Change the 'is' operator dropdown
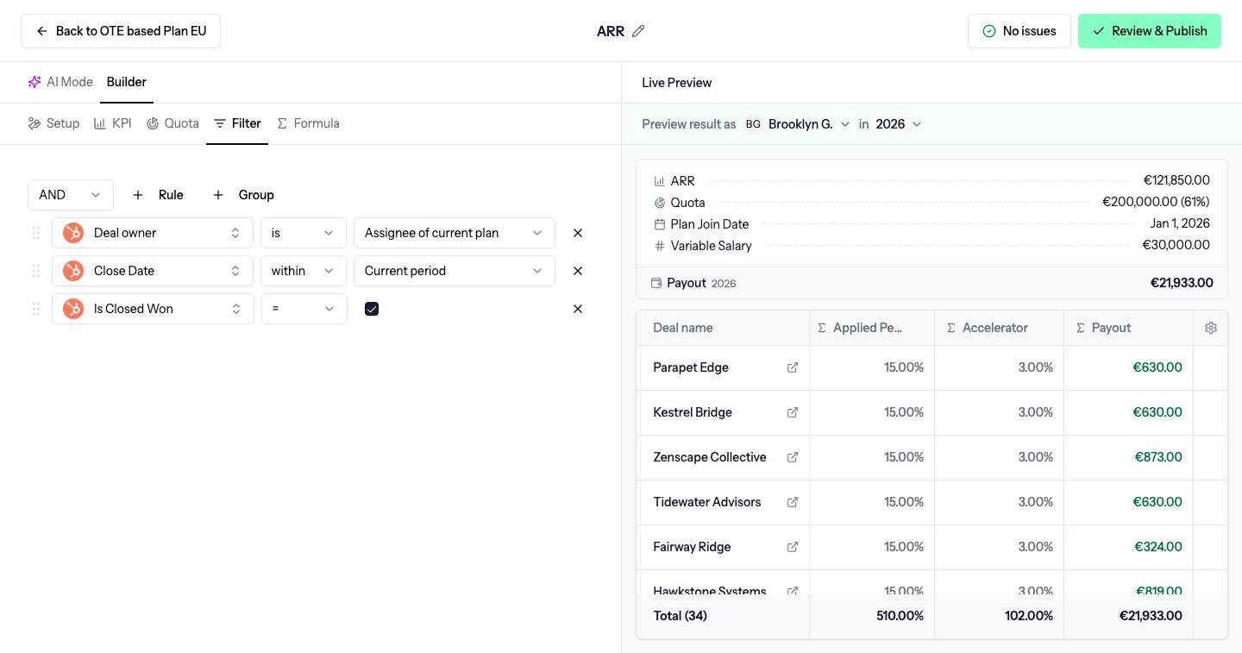Image resolution: width=1242 pixels, height=653 pixels. [x=304, y=233]
